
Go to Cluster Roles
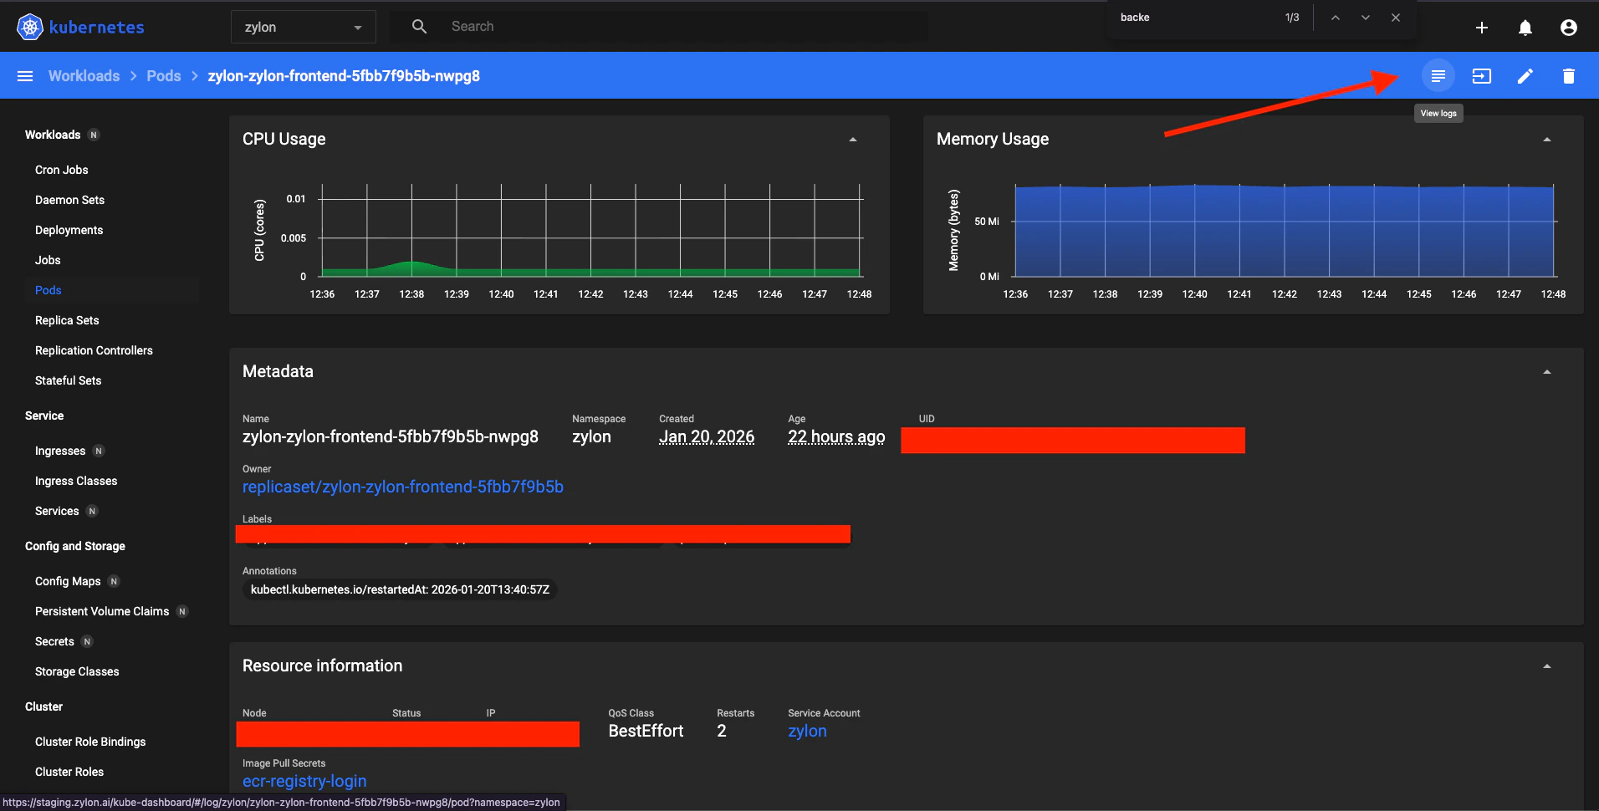(x=69, y=772)
